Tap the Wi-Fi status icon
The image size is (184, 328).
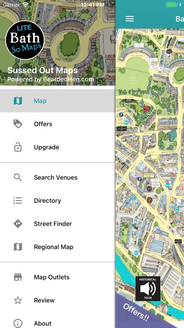(26, 5)
